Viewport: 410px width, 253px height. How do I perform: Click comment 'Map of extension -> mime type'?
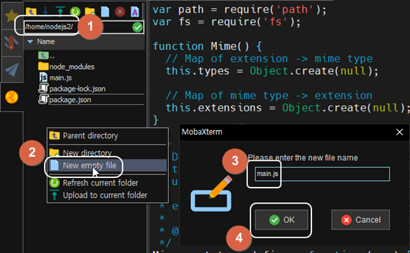269,58
